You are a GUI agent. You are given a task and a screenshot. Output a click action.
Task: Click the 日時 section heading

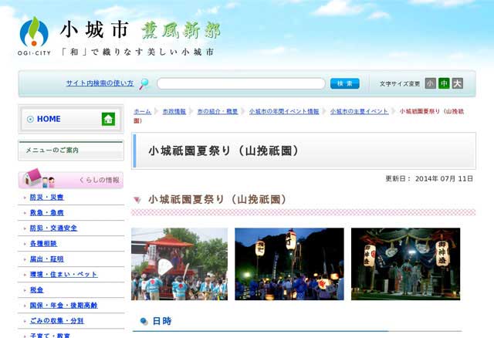pos(162,321)
